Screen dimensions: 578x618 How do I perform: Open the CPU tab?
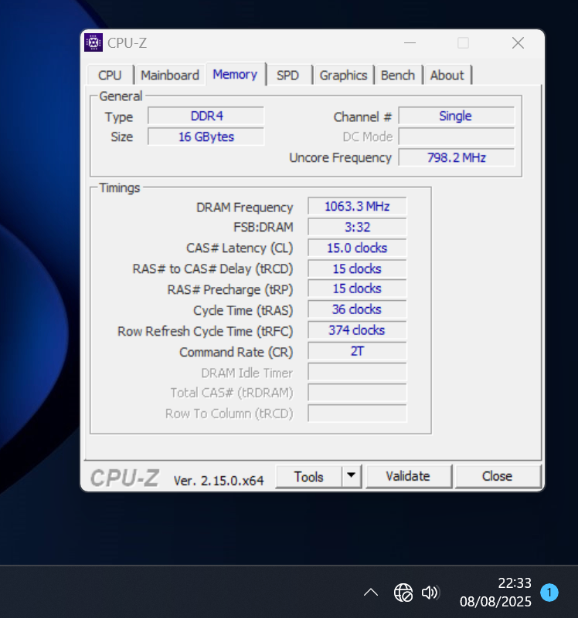pos(110,75)
